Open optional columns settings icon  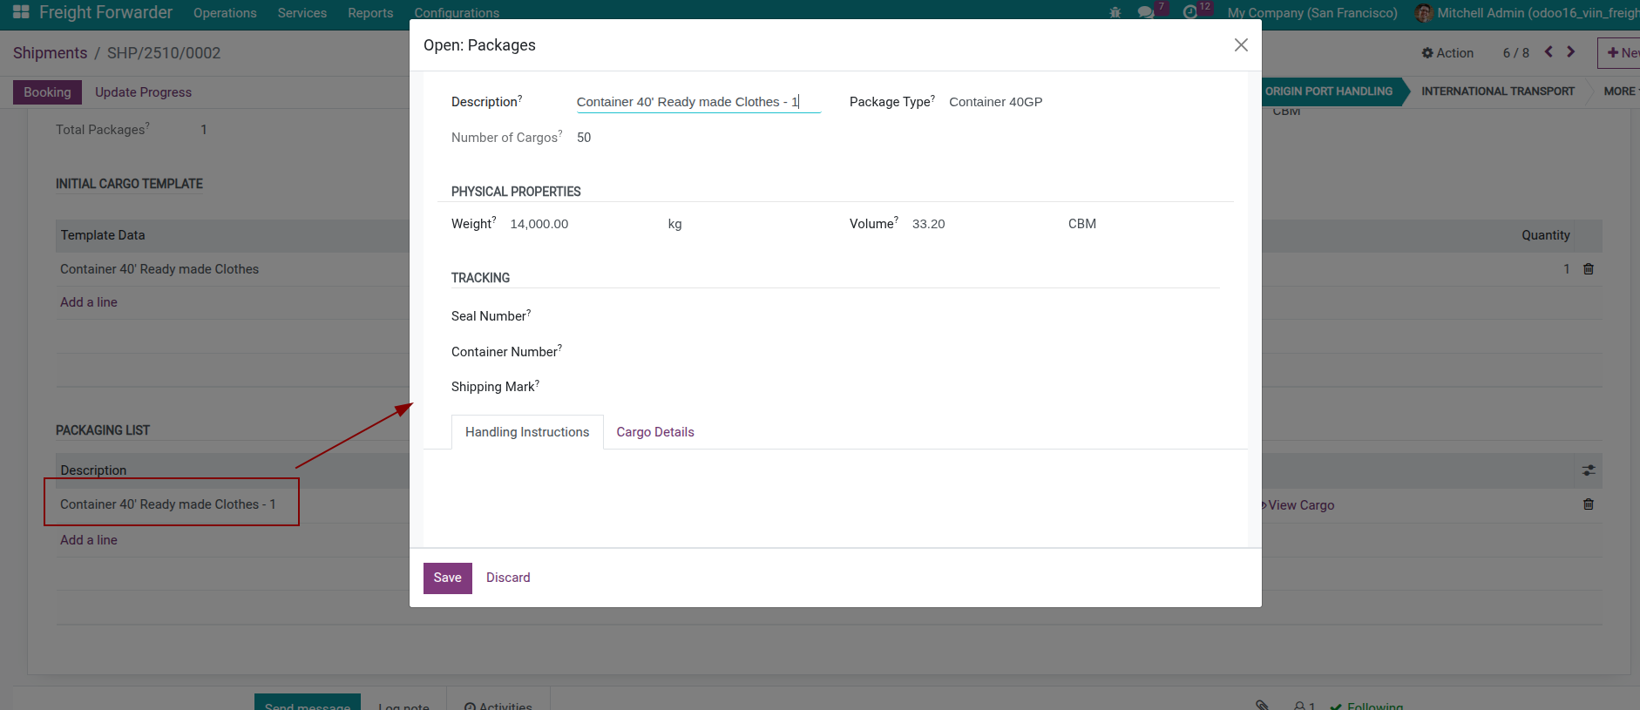pyautogui.click(x=1589, y=470)
